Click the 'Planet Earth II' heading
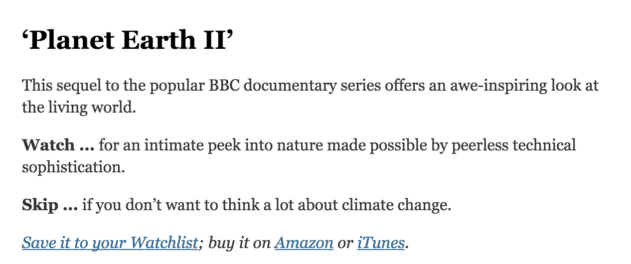 point(128,40)
